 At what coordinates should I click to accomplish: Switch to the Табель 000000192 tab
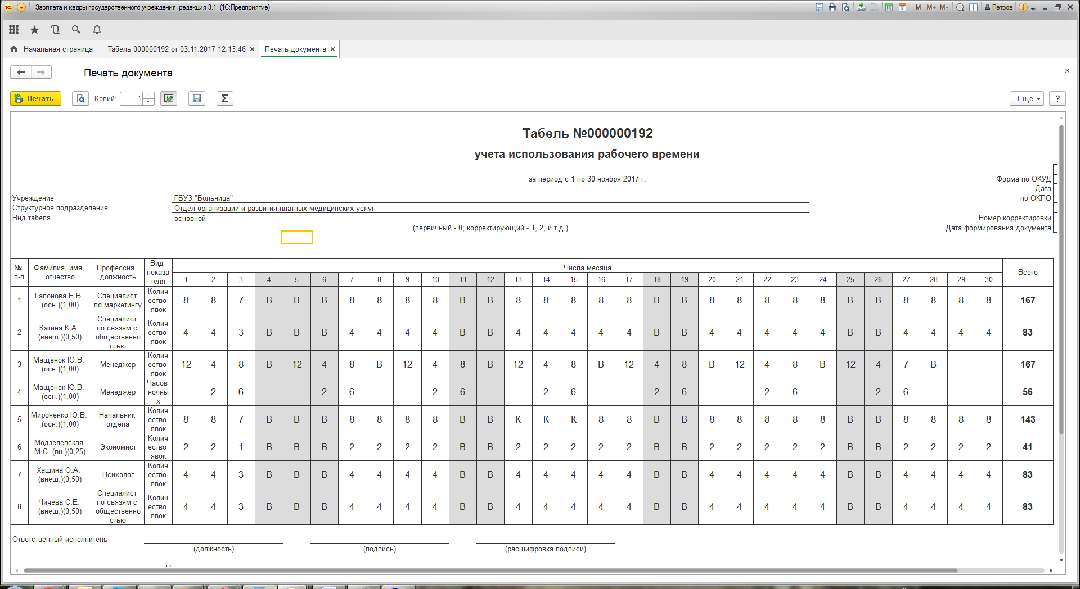(177, 49)
